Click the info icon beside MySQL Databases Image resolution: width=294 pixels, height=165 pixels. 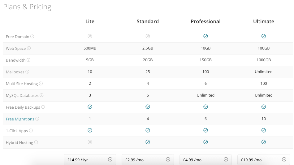[42, 95]
